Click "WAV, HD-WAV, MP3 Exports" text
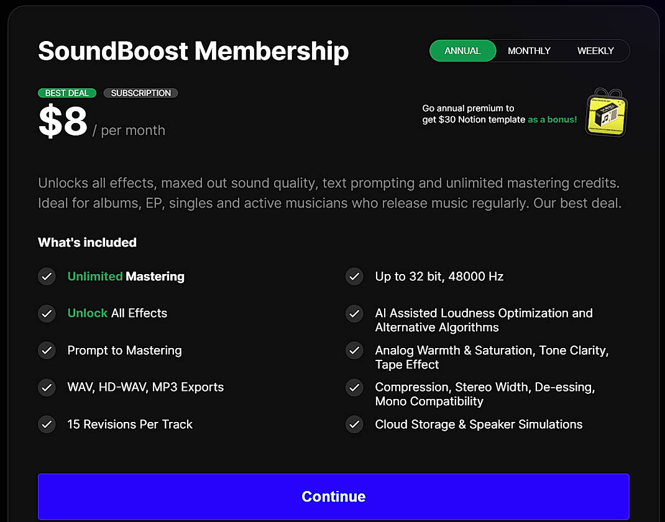Viewport: 665px width, 522px height. [145, 387]
